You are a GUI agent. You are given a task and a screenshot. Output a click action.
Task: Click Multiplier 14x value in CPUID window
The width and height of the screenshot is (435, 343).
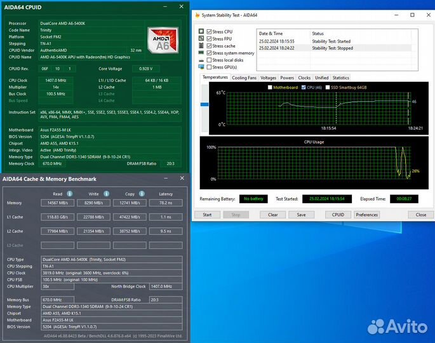[x=56, y=87]
